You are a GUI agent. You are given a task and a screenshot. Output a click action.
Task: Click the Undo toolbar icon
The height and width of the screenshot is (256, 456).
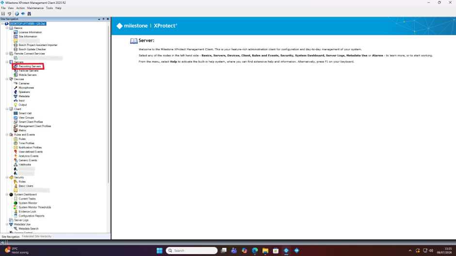point(9,14)
